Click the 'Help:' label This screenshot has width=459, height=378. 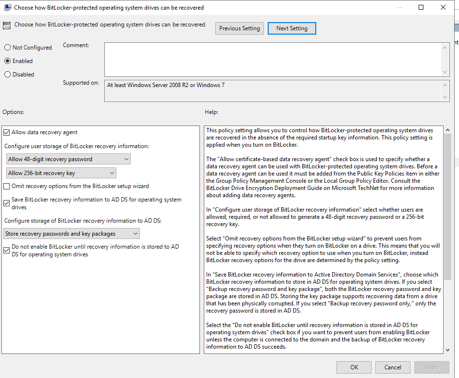click(211, 112)
